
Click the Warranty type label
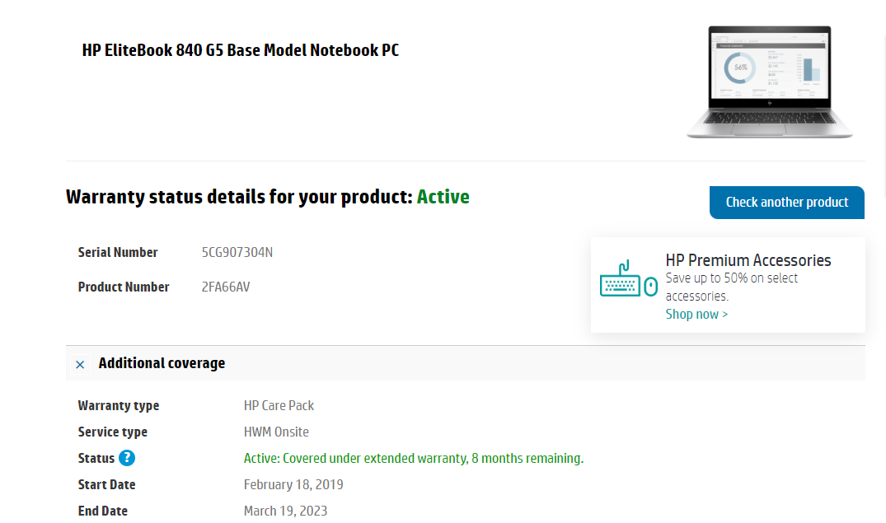tap(119, 405)
